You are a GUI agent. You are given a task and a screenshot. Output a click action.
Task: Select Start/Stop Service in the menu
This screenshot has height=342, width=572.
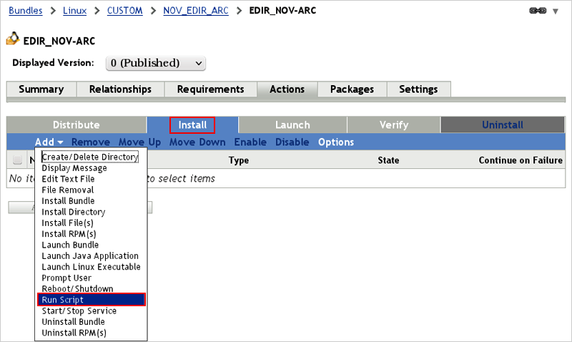pos(79,311)
